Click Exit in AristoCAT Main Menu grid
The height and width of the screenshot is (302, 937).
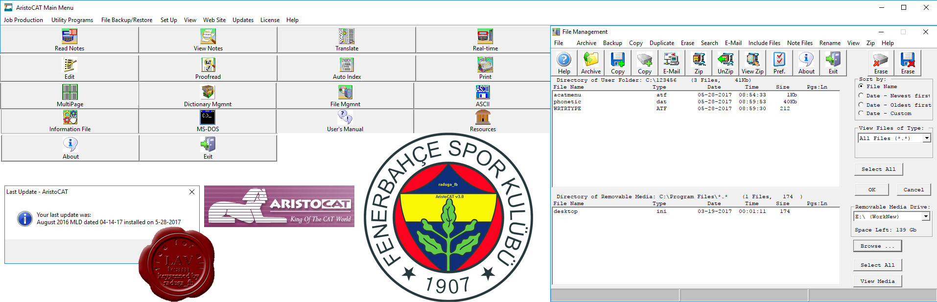(x=208, y=148)
